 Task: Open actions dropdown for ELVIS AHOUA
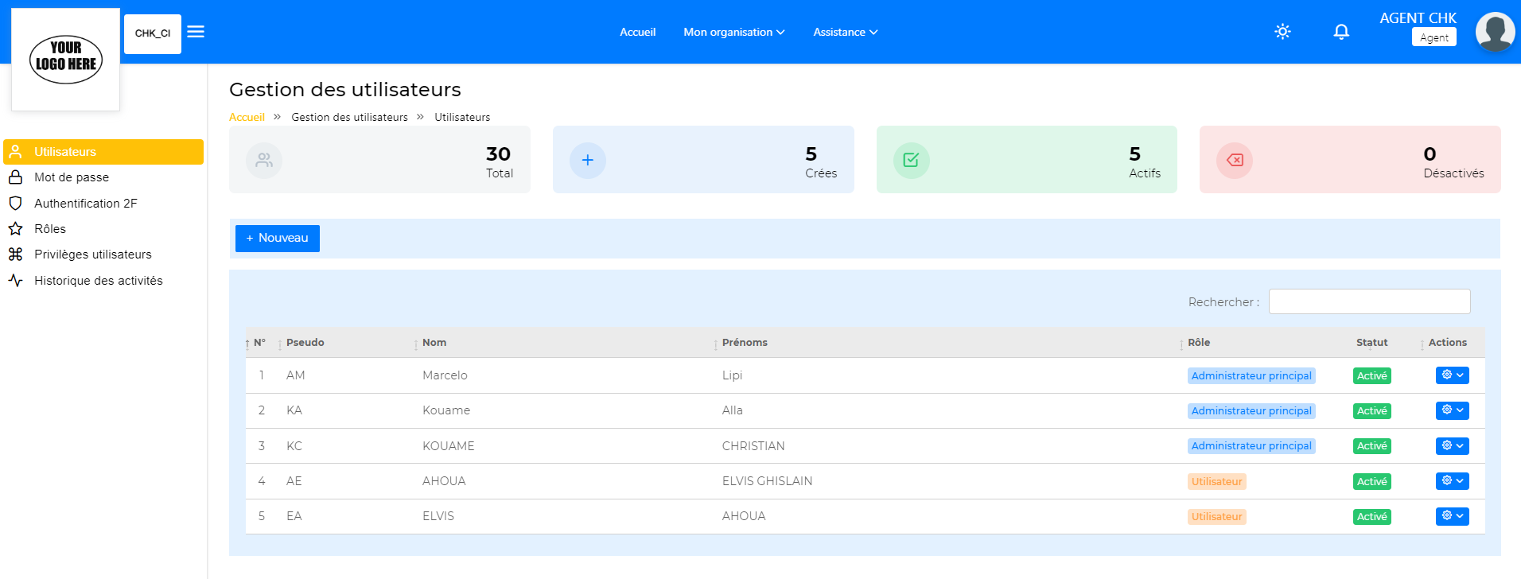coord(1452,516)
